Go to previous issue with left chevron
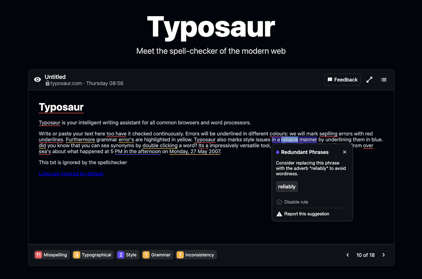 (x=348, y=255)
